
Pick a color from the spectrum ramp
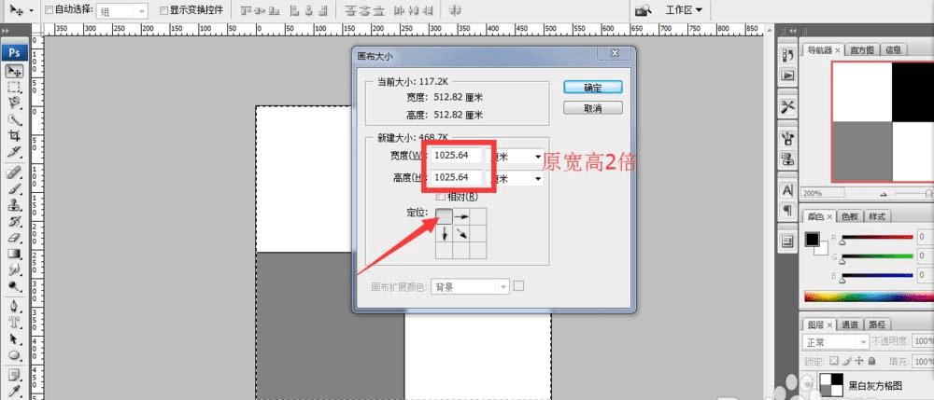pyautogui.click(x=869, y=297)
